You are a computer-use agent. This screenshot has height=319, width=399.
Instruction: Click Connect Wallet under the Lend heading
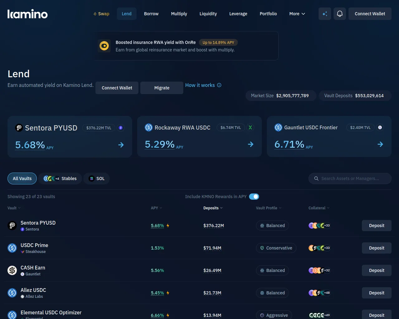click(117, 88)
